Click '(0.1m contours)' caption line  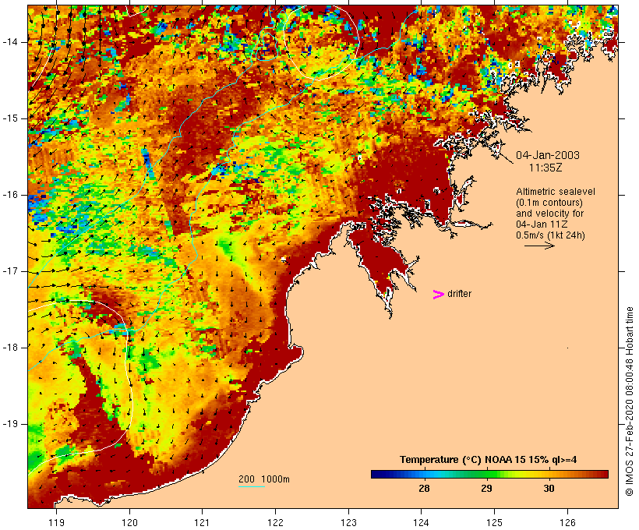549,203
